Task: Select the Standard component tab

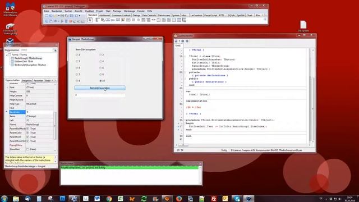Action: click(93, 15)
